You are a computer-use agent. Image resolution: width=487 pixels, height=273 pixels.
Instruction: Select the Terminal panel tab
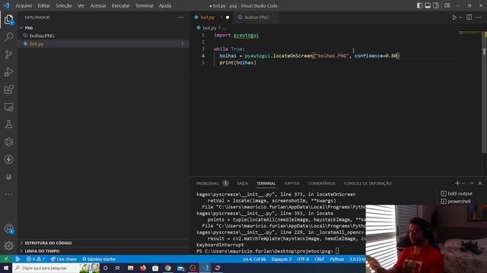[x=266, y=184]
